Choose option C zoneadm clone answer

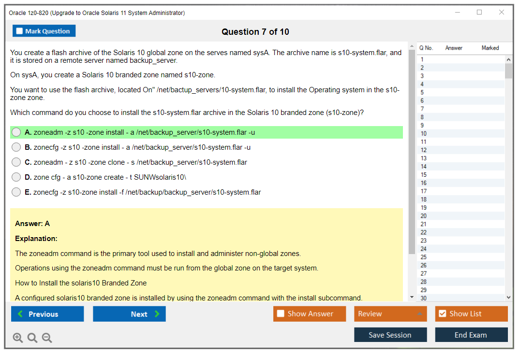16,162
